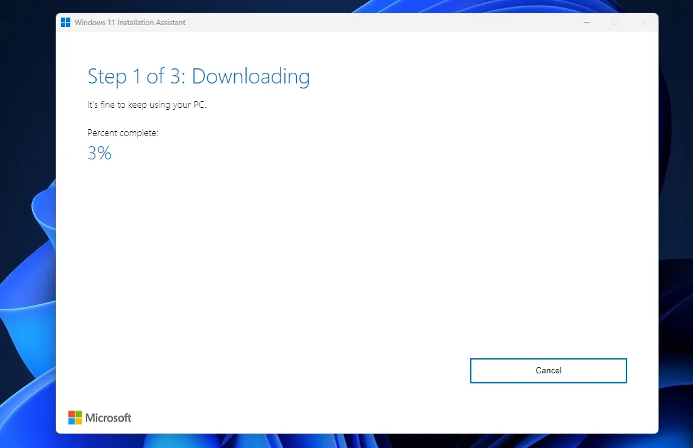This screenshot has width=693, height=448.
Task: Click the 3% progress value
Action: (x=99, y=153)
